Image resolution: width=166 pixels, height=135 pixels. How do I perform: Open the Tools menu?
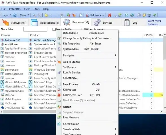click(x=36, y=9)
